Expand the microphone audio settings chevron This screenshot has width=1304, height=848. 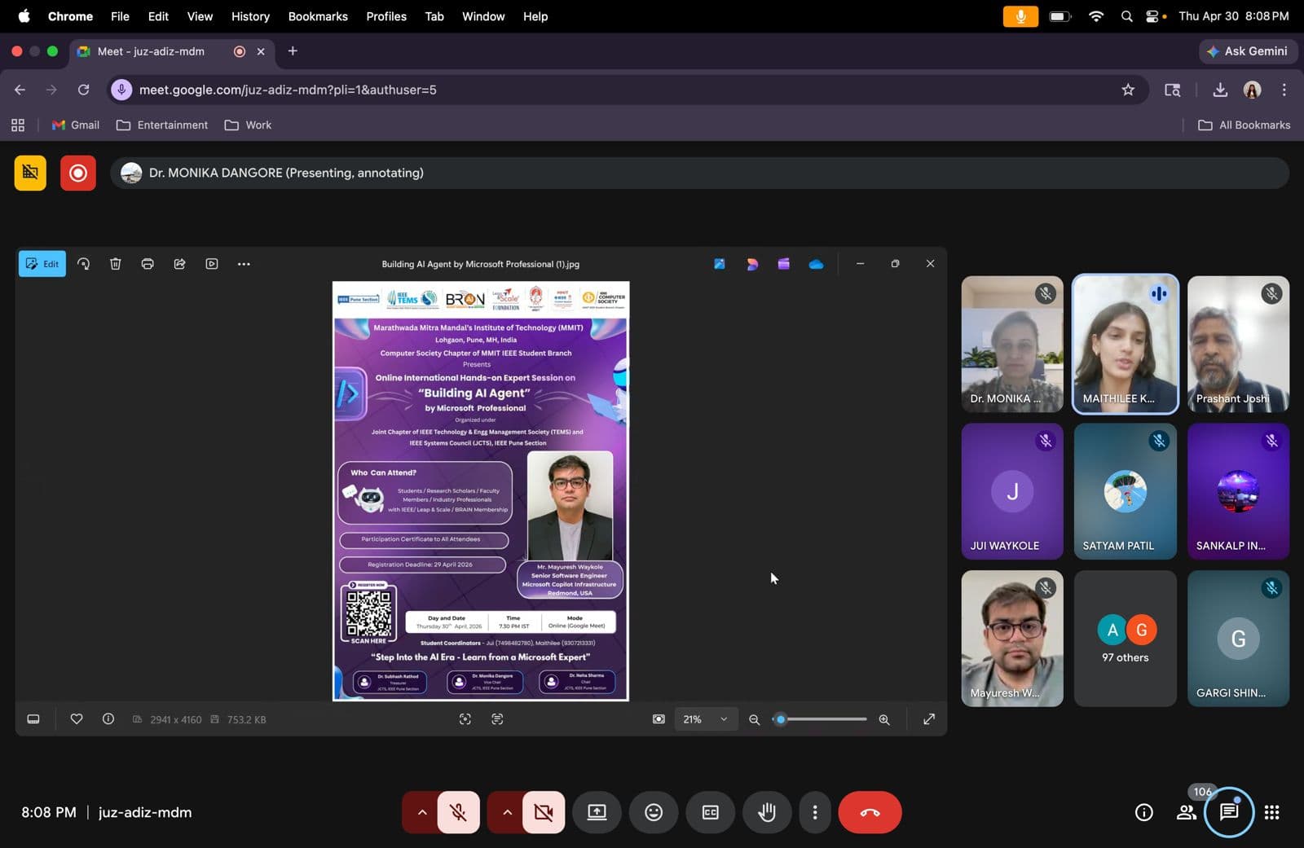coord(421,812)
